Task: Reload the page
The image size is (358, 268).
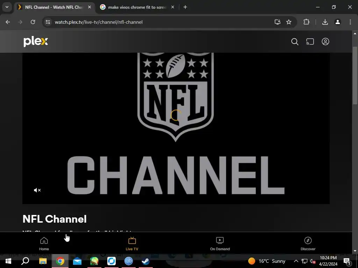Action: [x=33, y=22]
